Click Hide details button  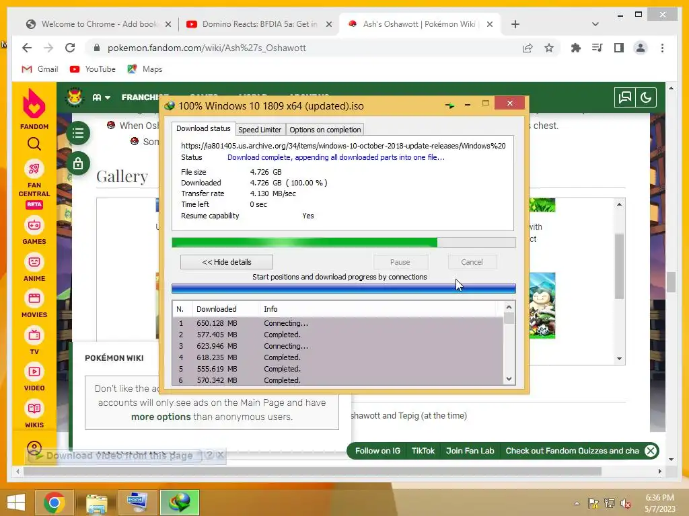(226, 262)
